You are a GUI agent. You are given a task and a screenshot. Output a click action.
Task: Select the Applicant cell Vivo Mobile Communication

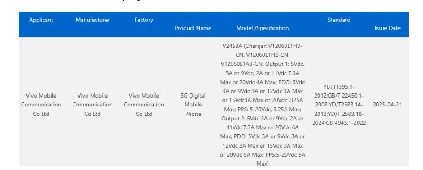41,105
